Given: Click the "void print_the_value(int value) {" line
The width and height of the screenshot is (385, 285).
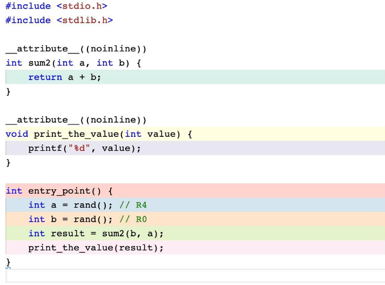Looking at the screenshot, I should pyautogui.click(x=195, y=134).
